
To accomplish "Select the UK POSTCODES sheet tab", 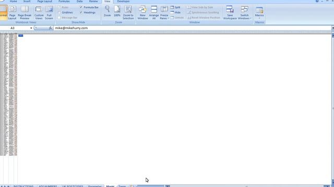I will coord(73,186).
